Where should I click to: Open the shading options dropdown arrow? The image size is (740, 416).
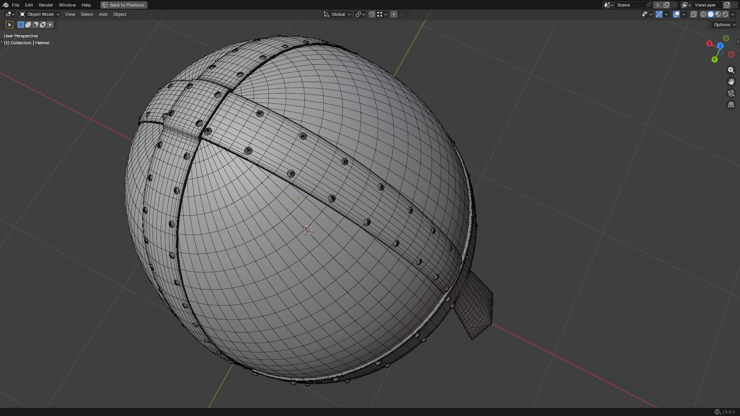click(x=733, y=14)
